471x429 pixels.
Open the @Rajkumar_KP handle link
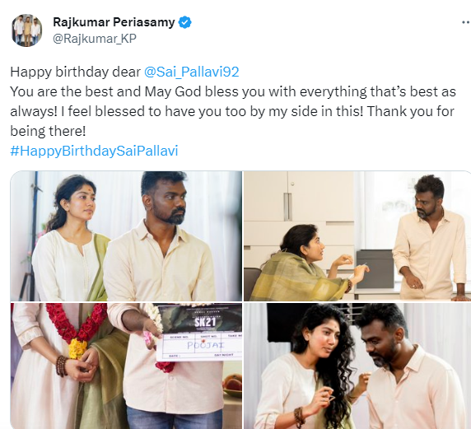pyautogui.click(x=95, y=39)
